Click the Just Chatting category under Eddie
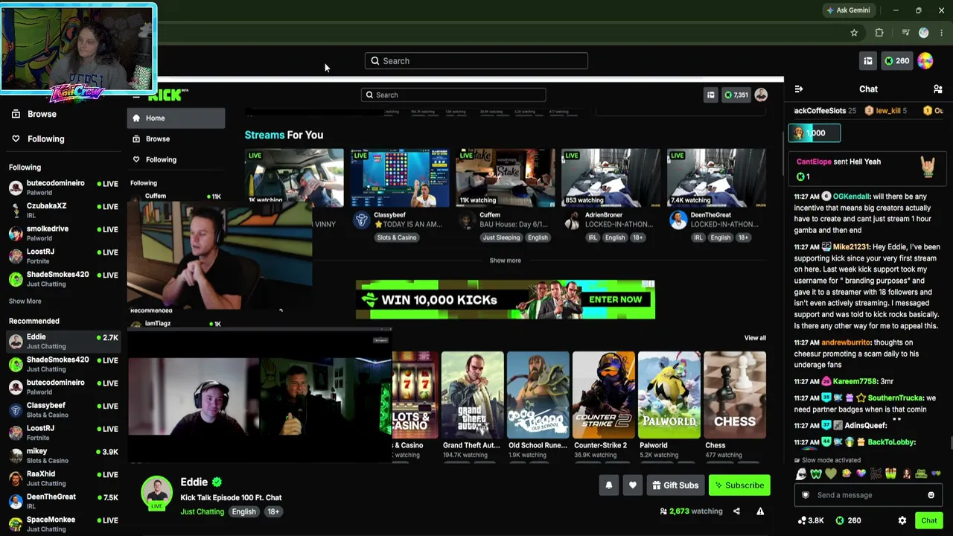The width and height of the screenshot is (953, 536). pos(202,511)
